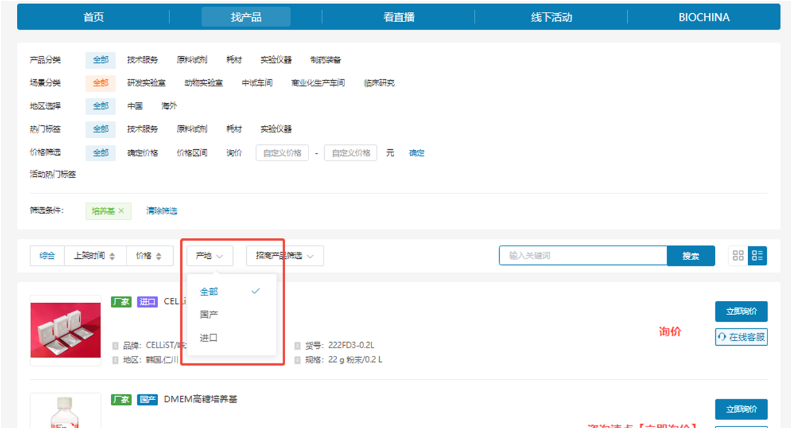Click 在线客服 headset button
The image size is (792, 429).
coord(741,337)
